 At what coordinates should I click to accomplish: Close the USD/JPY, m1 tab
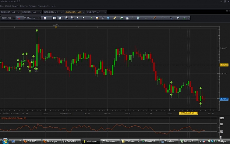40,12
